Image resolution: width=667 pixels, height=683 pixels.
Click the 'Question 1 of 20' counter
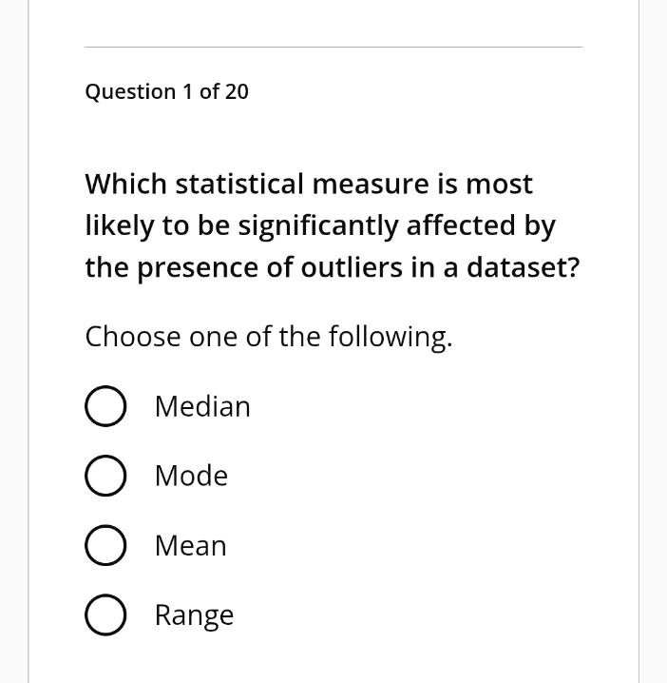pyautogui.click(x=167, y=91)
